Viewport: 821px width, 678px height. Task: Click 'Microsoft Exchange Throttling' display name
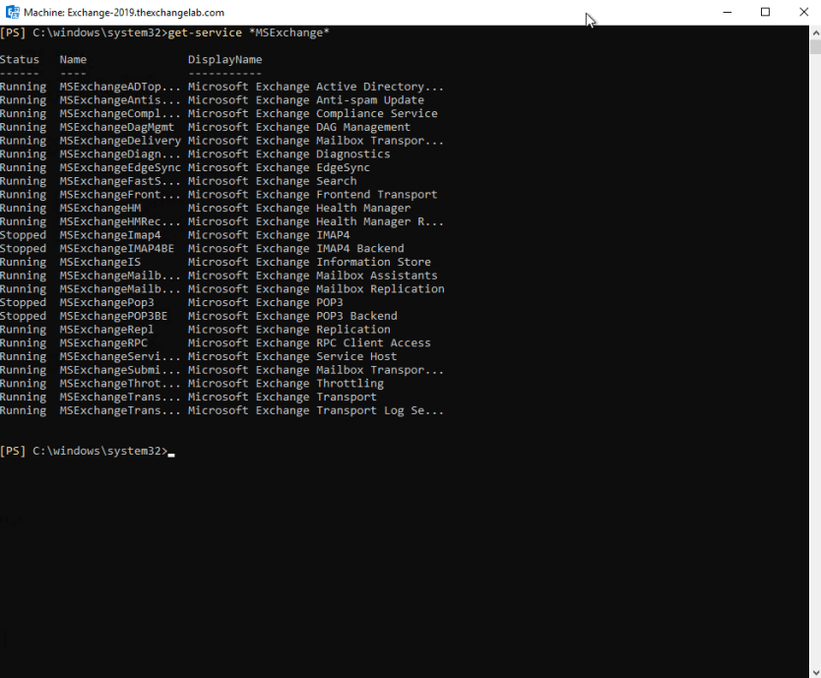point(285,384)
